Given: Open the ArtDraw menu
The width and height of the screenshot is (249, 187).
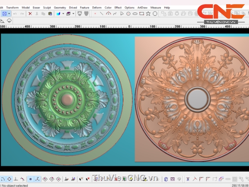Looking at the screenshot, I should [x=142, y=7].
